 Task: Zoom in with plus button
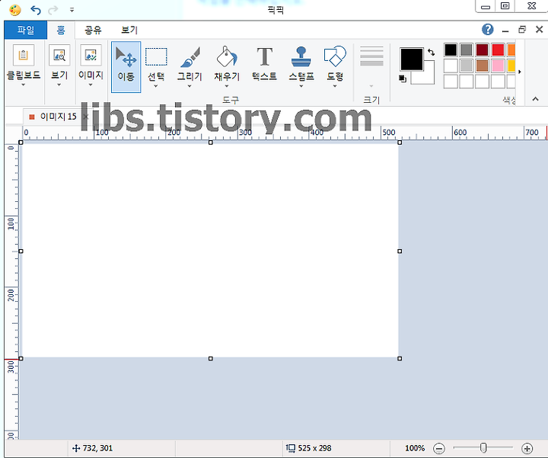click(x=527, y=448)
